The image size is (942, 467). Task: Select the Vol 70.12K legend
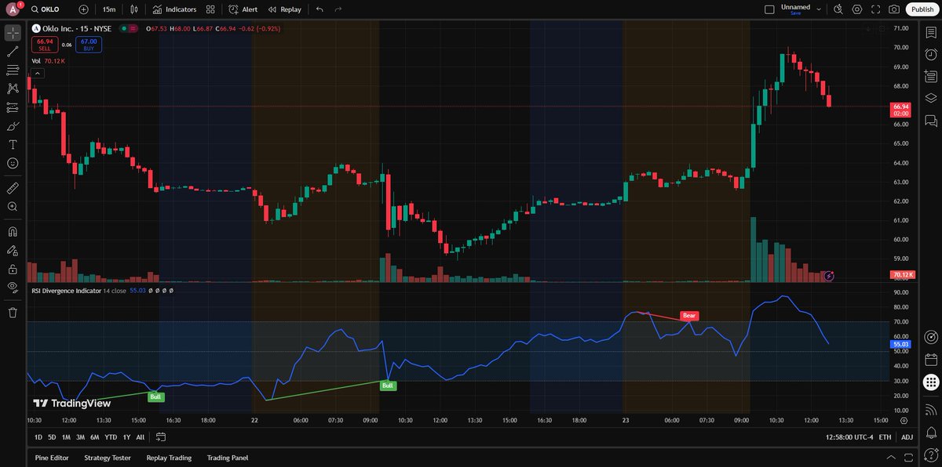(x=49, y=60)
